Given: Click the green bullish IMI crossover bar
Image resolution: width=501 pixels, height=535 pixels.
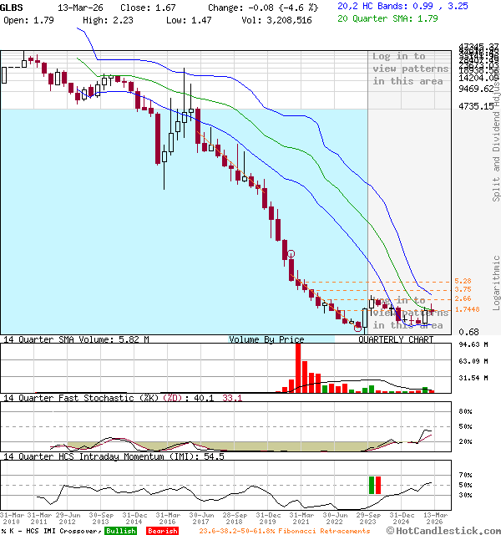Looking at the screenshot, I should (371, 485).
